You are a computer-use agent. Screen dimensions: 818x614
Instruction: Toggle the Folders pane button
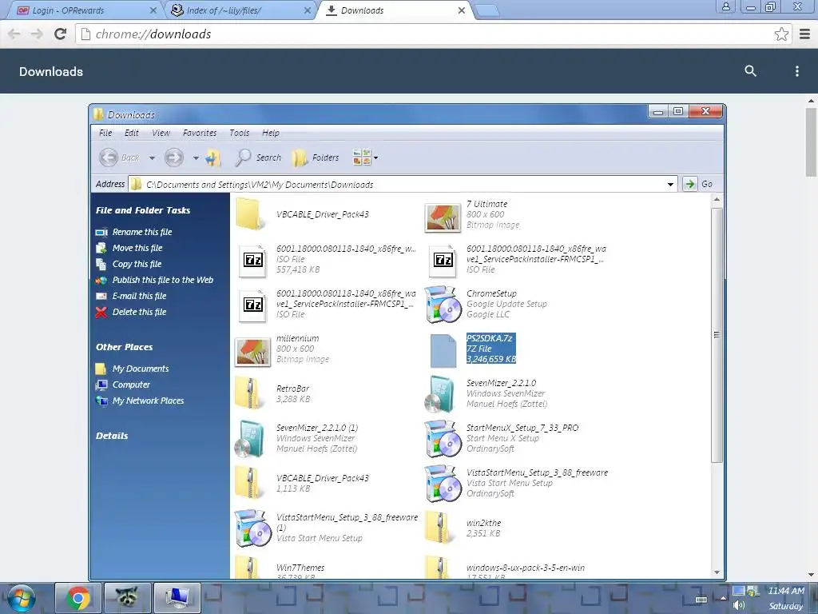(x=315, y=157)
